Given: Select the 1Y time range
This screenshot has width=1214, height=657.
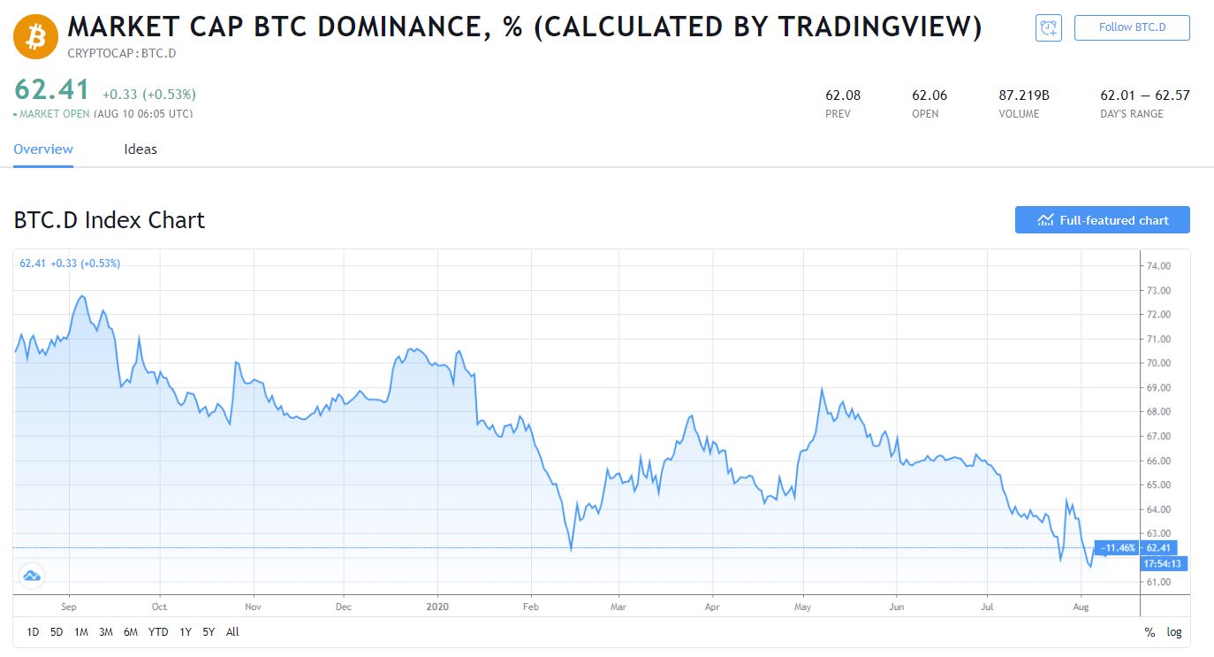Looking at the screenshot, I should [x=186, y=632].
